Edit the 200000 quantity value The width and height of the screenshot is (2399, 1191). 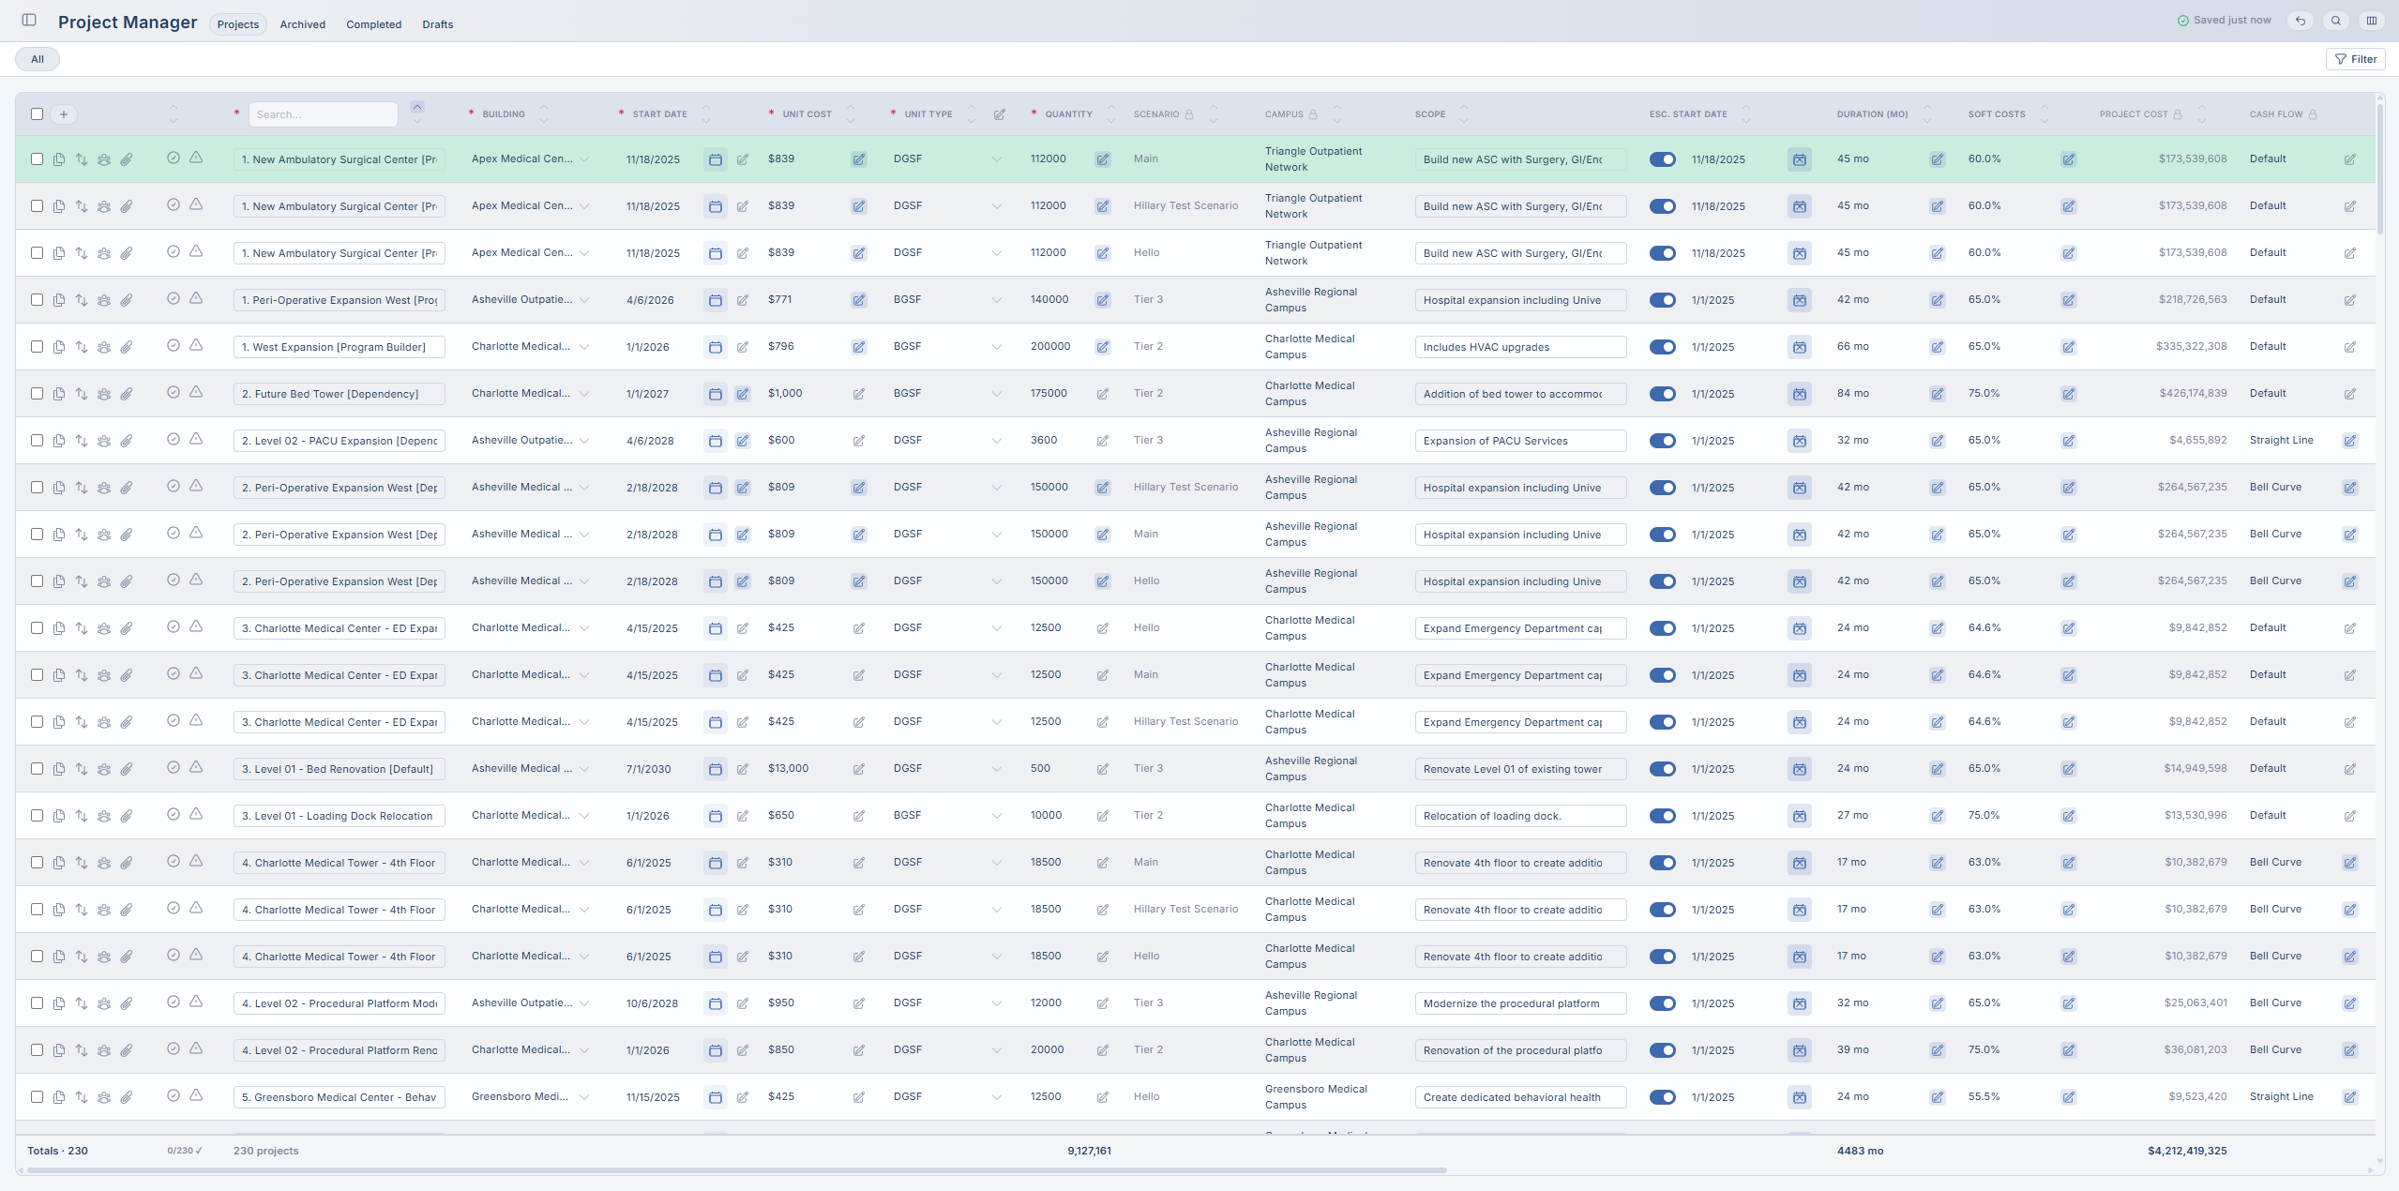click(x=1103, y=347)
